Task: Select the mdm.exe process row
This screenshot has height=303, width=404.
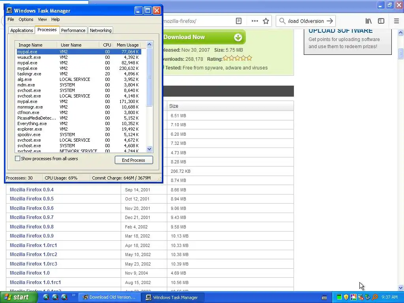Action: [79, 85]
